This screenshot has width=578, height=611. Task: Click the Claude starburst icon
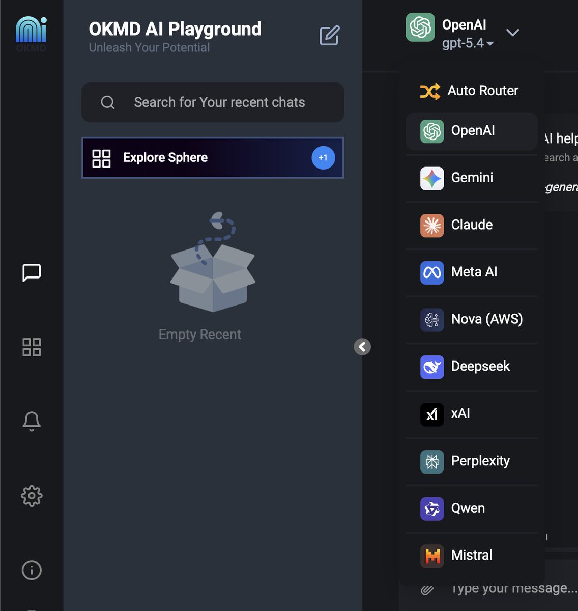[432, 226]
